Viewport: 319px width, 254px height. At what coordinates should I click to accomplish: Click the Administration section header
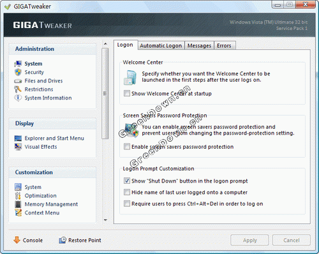(x=52, y=49)
